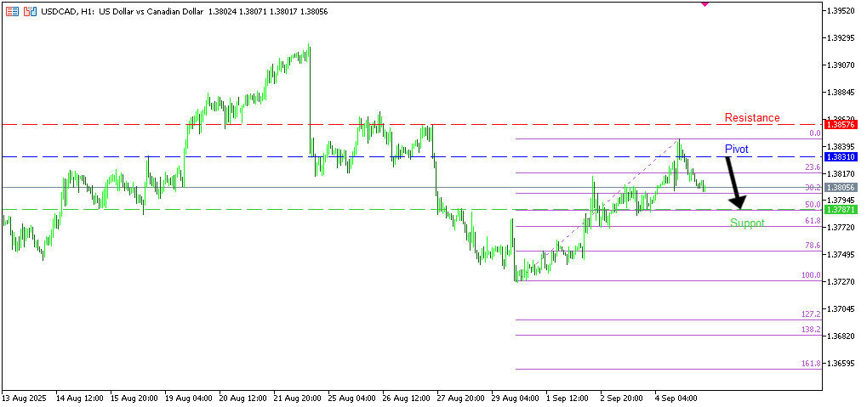Select the red Resistance text label
Image resolution: width=867 pixels, height=407 pixels.
(751, 118)
